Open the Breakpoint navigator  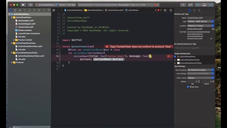coord(44,10)
